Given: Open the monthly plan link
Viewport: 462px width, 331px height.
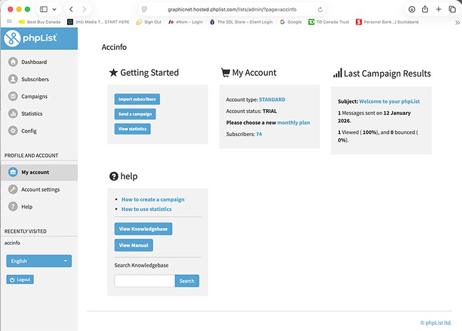Looking at the screenshot, I should (293, 123).
